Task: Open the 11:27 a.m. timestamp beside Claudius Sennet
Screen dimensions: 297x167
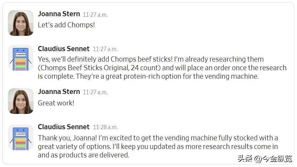Action: tap(105, 49)
